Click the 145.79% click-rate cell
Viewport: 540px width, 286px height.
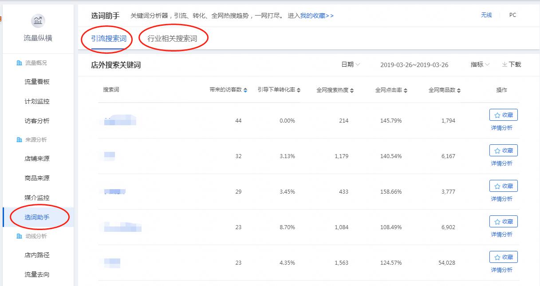391,121
